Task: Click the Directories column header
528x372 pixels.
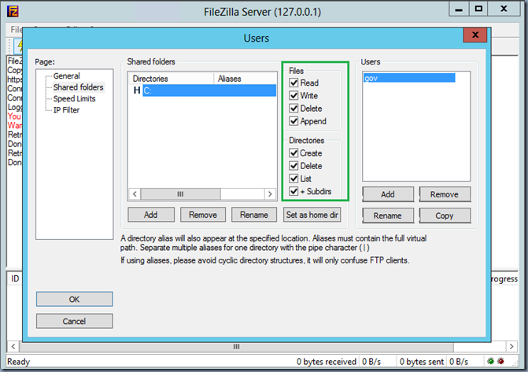Action: 172,79
